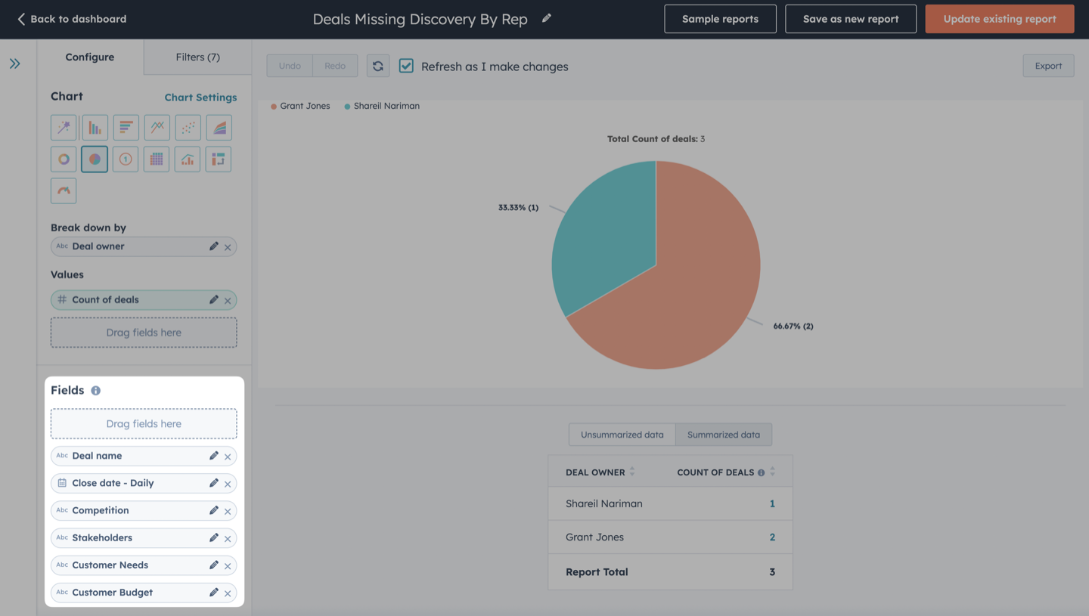Edit the Deal owner breakdown field

[214, 246]
